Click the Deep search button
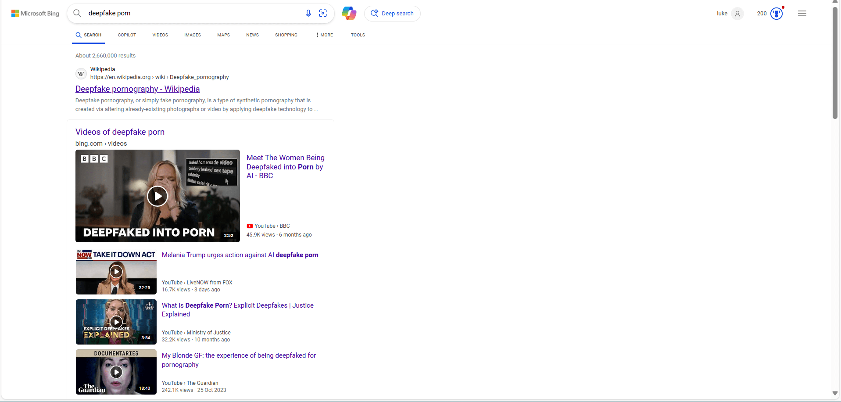The image size is (841, 402). tap(392, 13)
